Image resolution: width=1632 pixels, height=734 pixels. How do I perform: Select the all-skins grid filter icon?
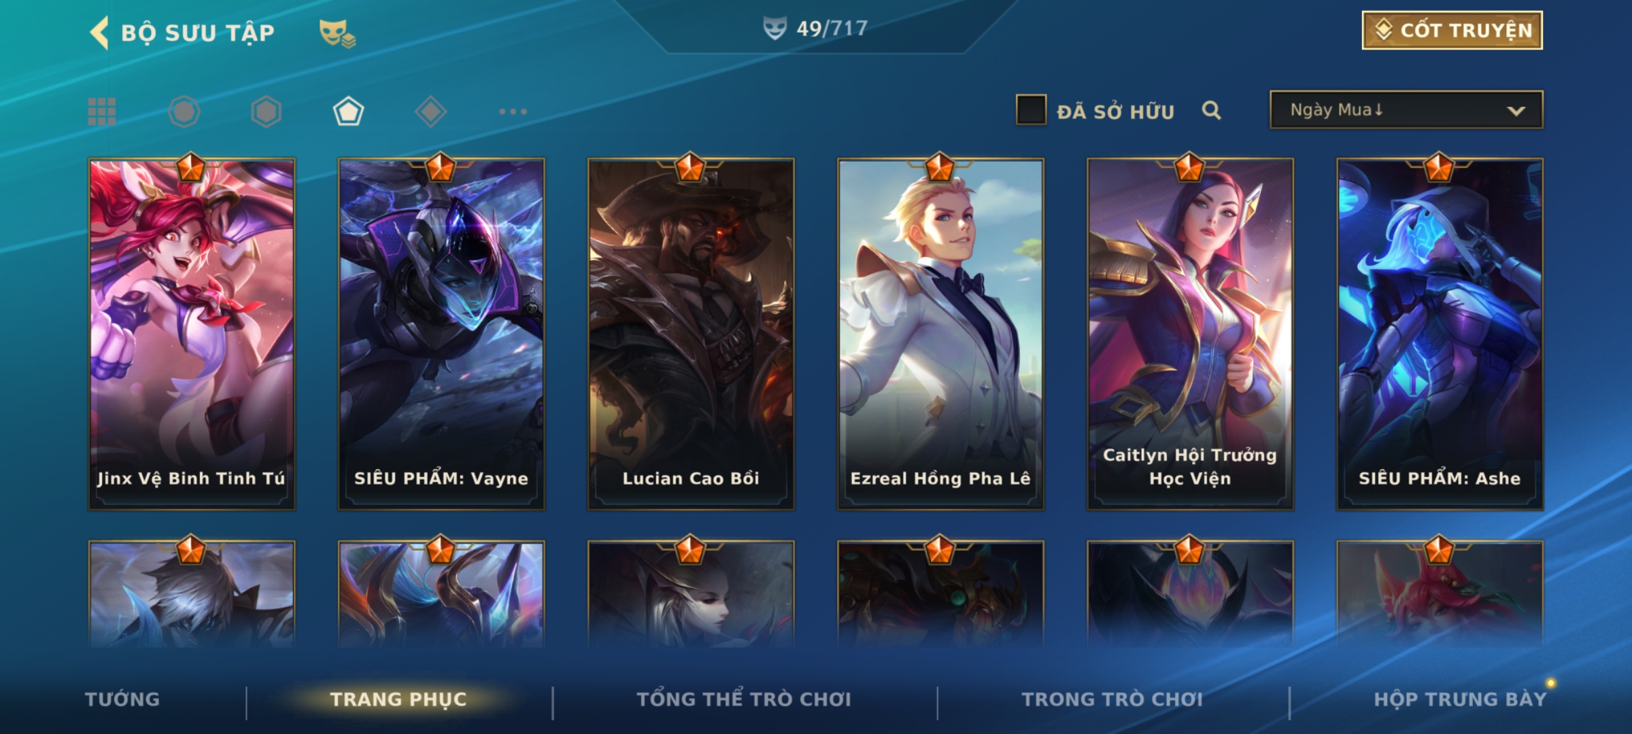(x=102, y=111)
